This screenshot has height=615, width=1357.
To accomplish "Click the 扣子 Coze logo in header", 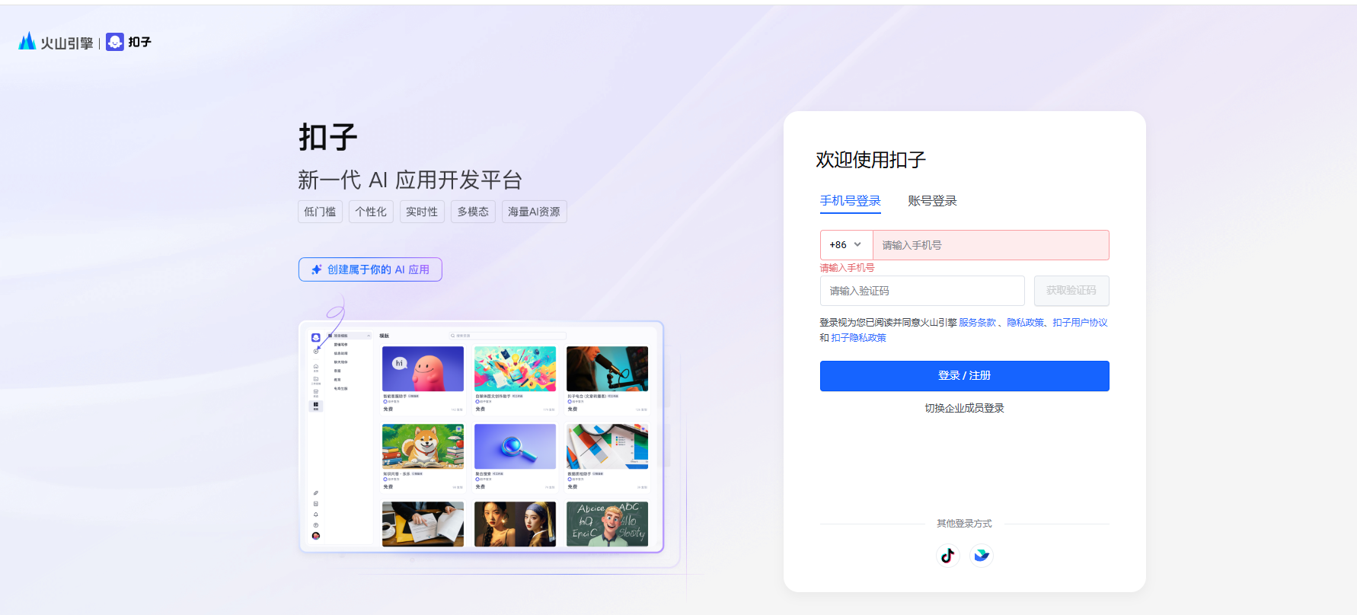I will (x=129, y=42).
